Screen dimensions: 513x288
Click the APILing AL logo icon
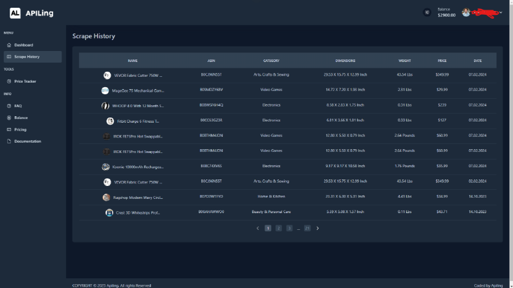(x=15, y=13)
